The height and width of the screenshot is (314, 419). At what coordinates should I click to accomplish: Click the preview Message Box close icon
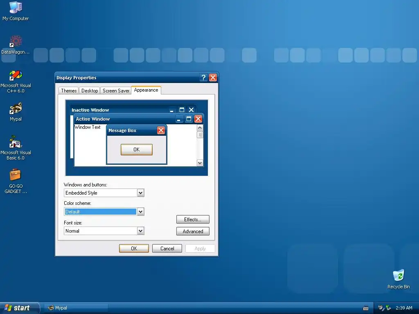[161, 130]
